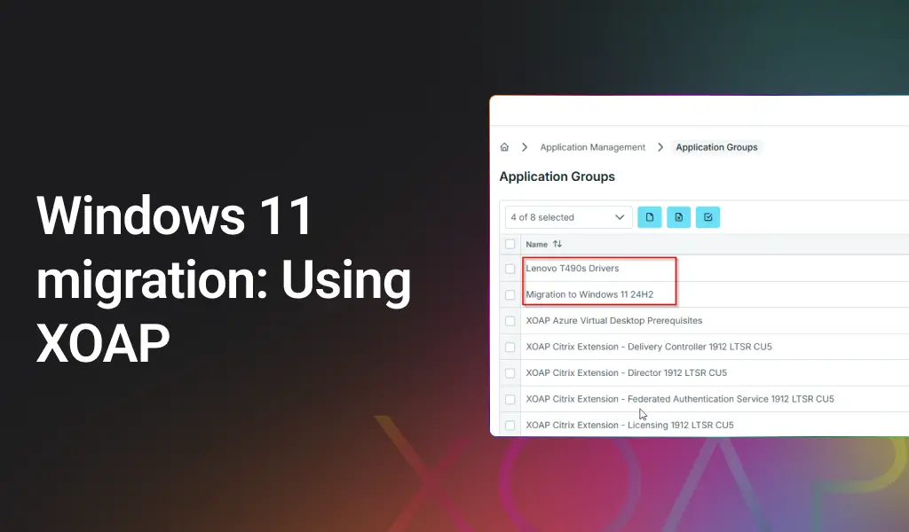The image size is (909, 532).
Task: Click the home icon in the breadcrumb
Action: (503, 147)
